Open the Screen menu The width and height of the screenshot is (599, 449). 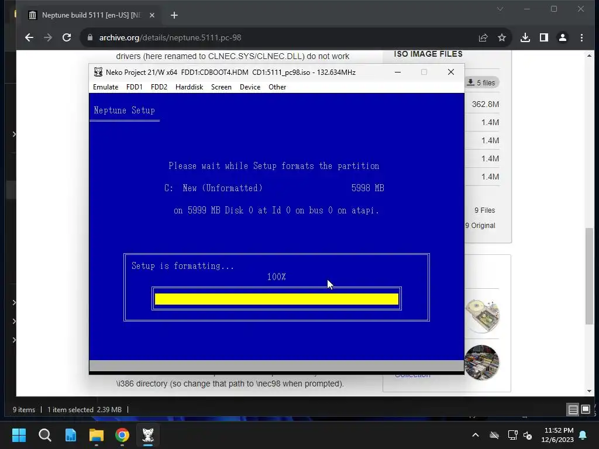click(x=221, y=87)
